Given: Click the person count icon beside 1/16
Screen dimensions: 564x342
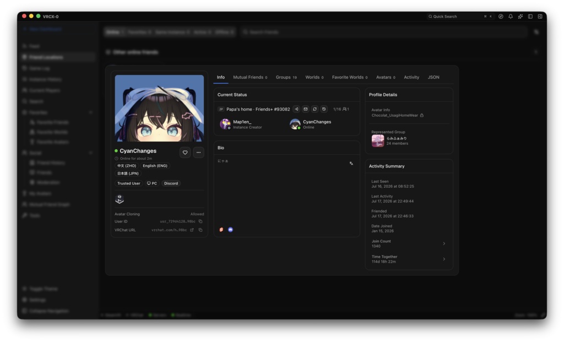Looking at the screenshot, I should [345, 110].
